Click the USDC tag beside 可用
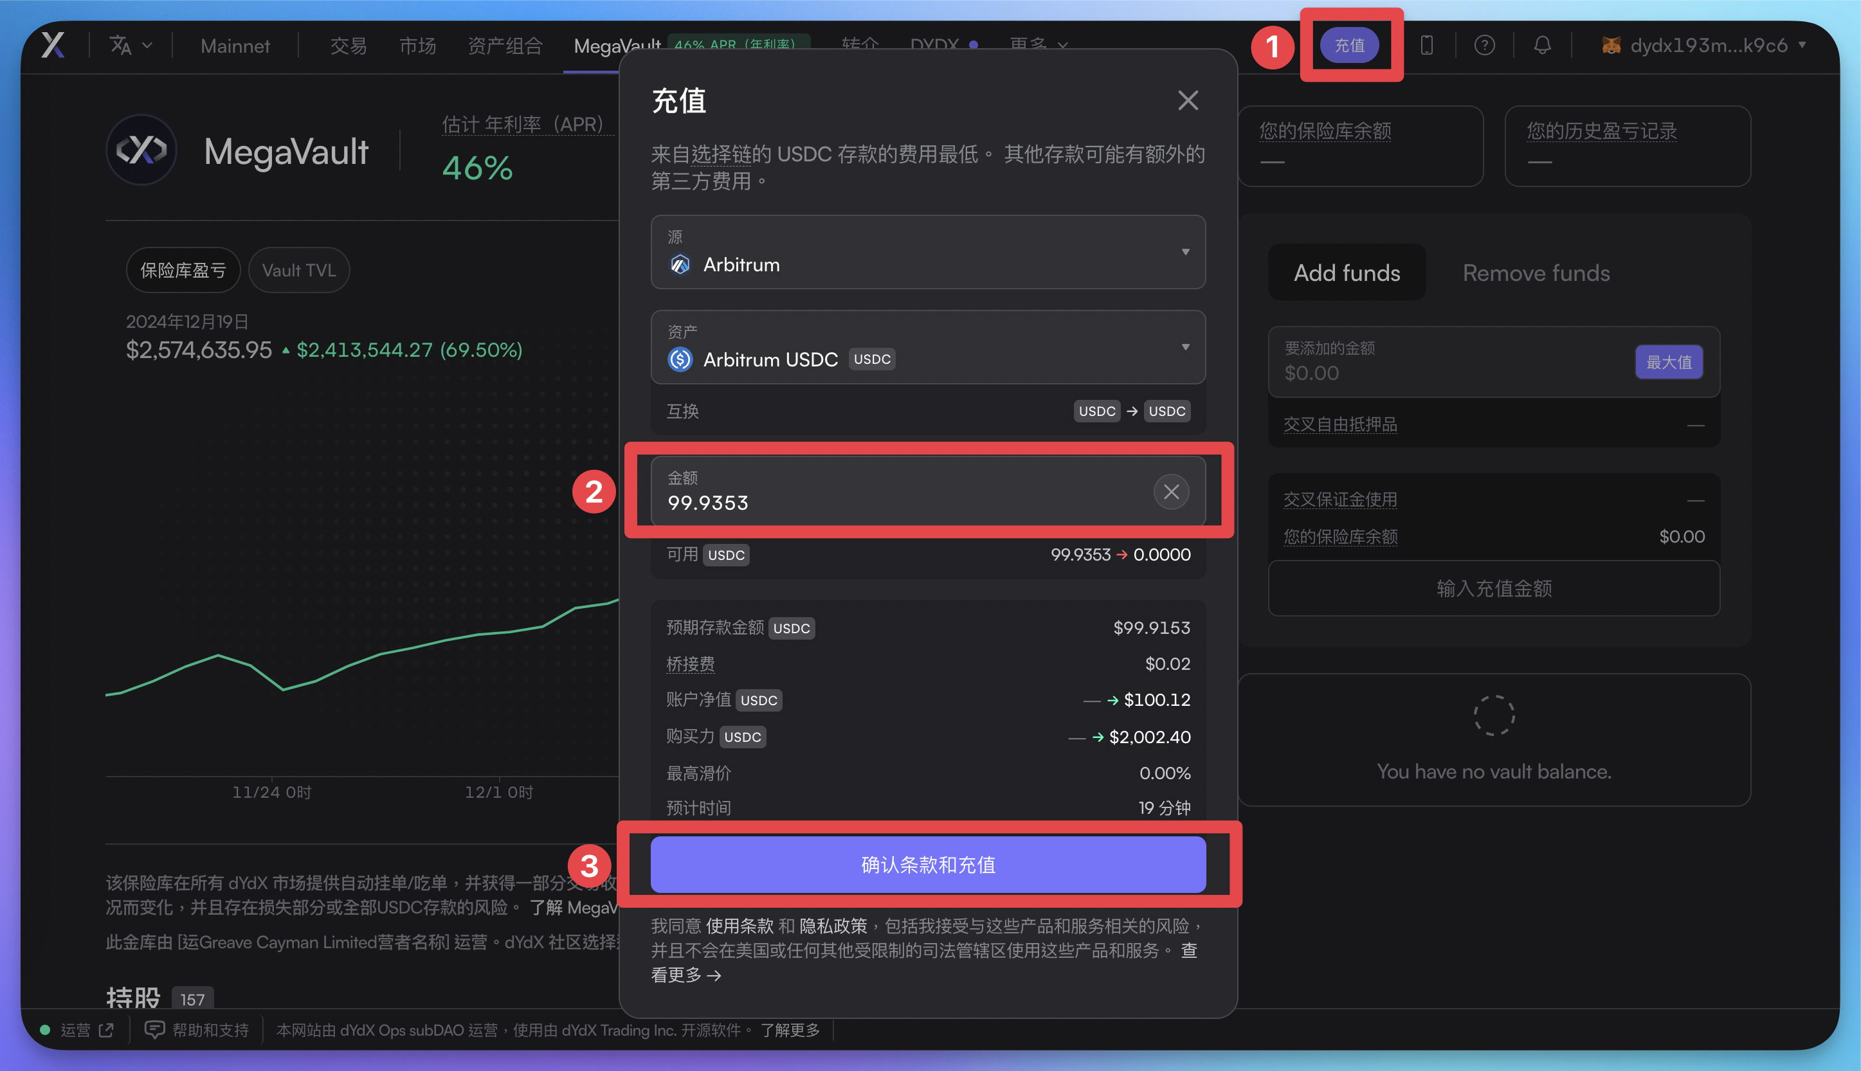 pyautogui.click(x=726, y=555)
